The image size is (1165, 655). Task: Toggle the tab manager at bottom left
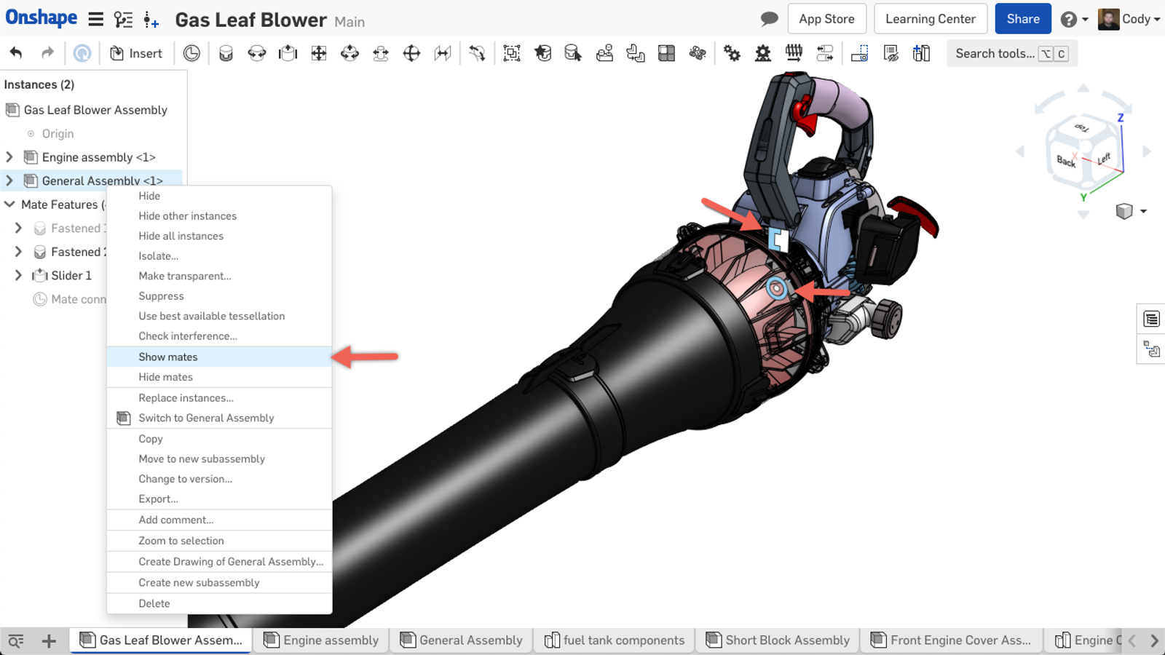click(x=16, y=640)
